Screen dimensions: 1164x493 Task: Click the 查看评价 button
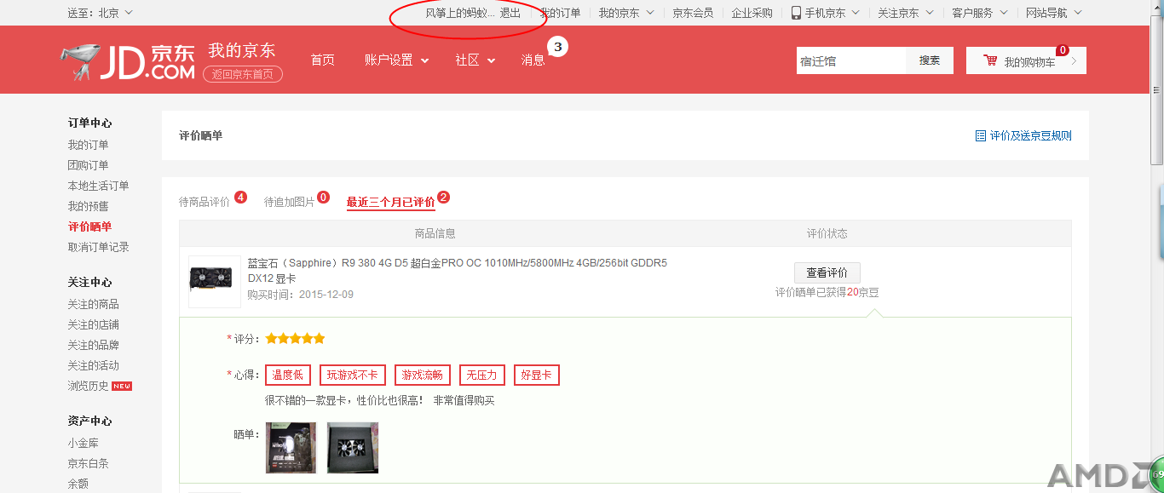click(x=827, y=272)
